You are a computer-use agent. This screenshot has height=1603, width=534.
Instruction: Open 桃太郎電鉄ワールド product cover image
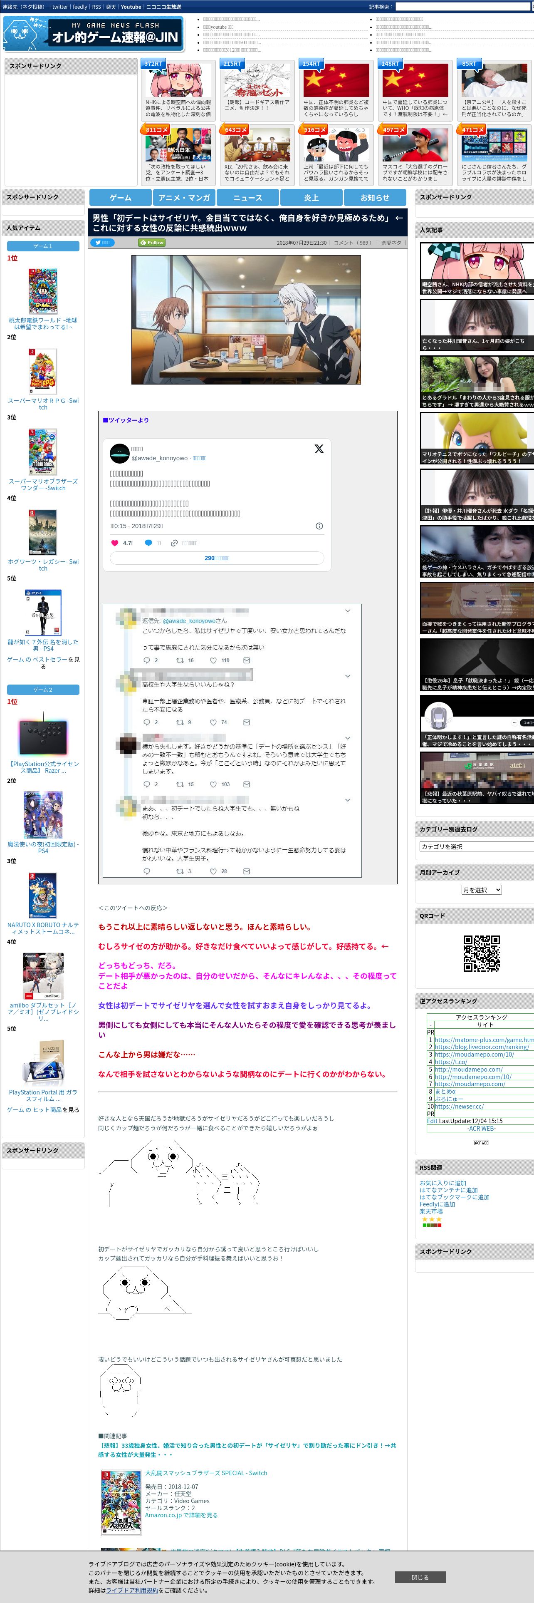coord(43,290)
